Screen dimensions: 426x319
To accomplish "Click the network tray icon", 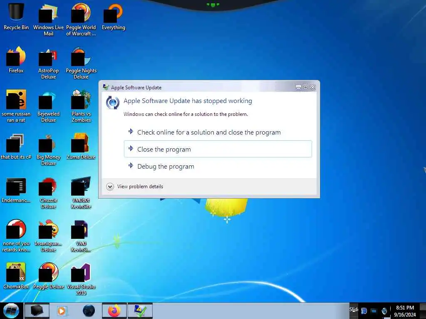I will [x=374, y=311].
